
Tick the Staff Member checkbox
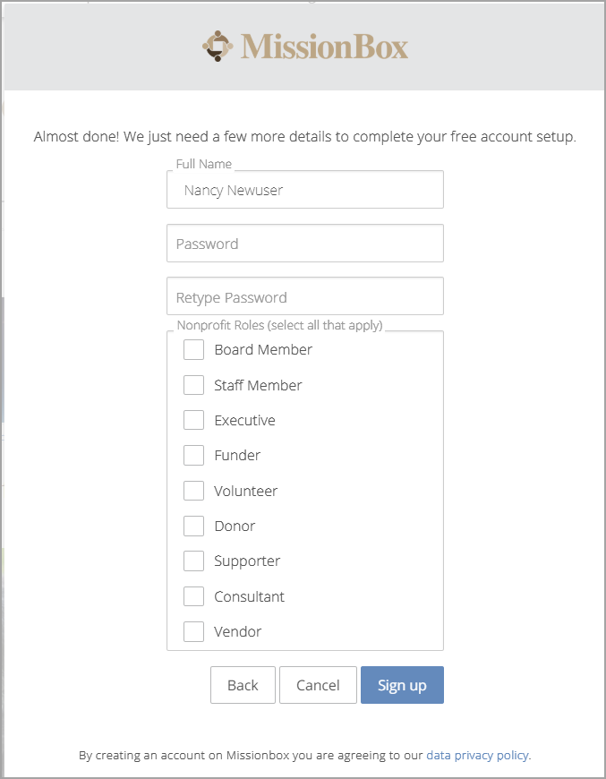pos(193,385)
